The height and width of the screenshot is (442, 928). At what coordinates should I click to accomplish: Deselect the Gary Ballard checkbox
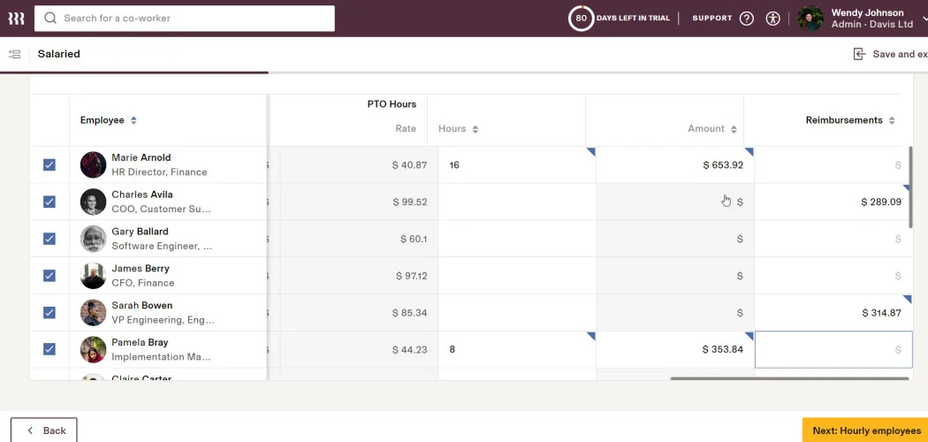pyautogui.click(x=49, y=239)
